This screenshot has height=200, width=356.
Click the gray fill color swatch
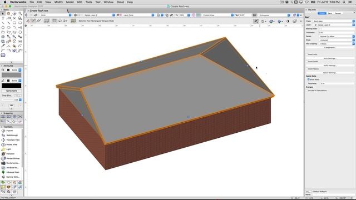[x=11, y=75]
